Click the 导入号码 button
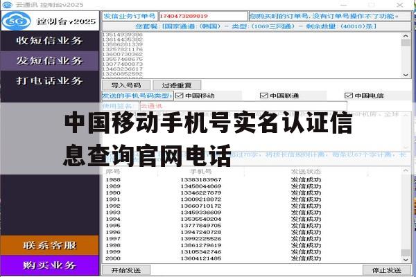Screen dimensions: 416x277 point(126,85)
